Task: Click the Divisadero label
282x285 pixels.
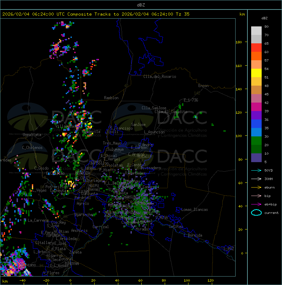Action: 151,168
